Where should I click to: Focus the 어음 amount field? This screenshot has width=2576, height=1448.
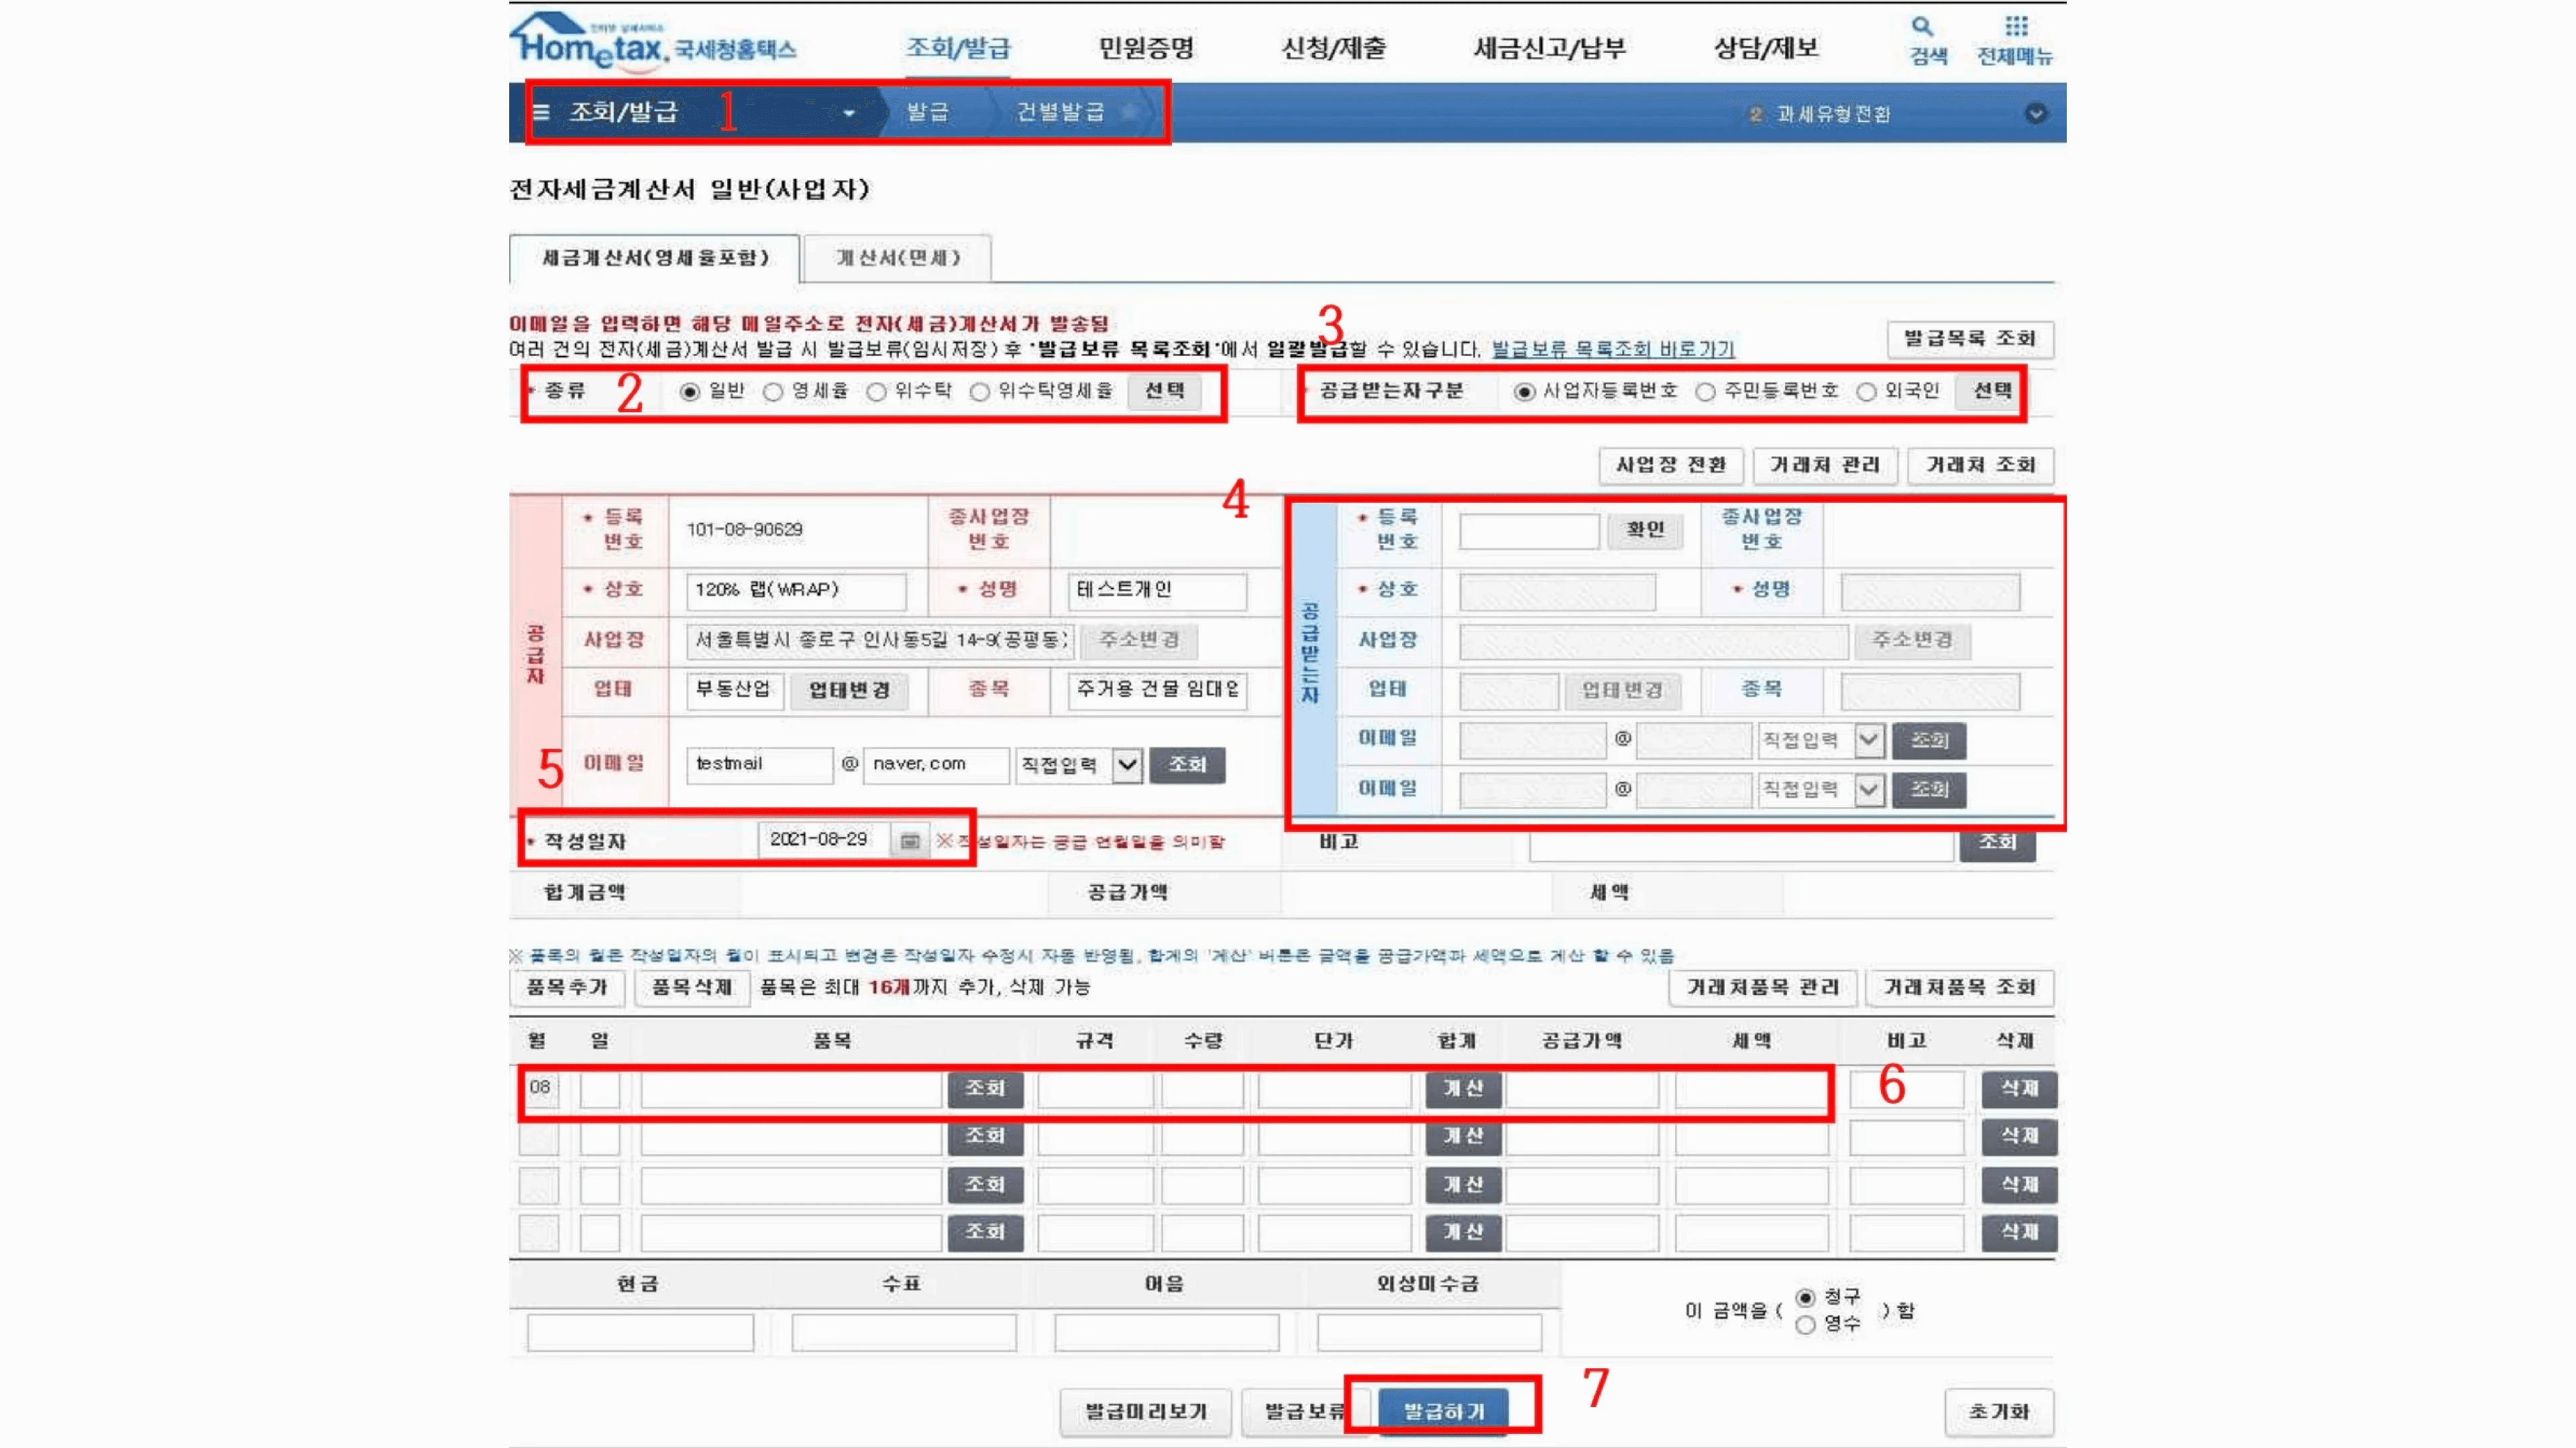1166,1334
